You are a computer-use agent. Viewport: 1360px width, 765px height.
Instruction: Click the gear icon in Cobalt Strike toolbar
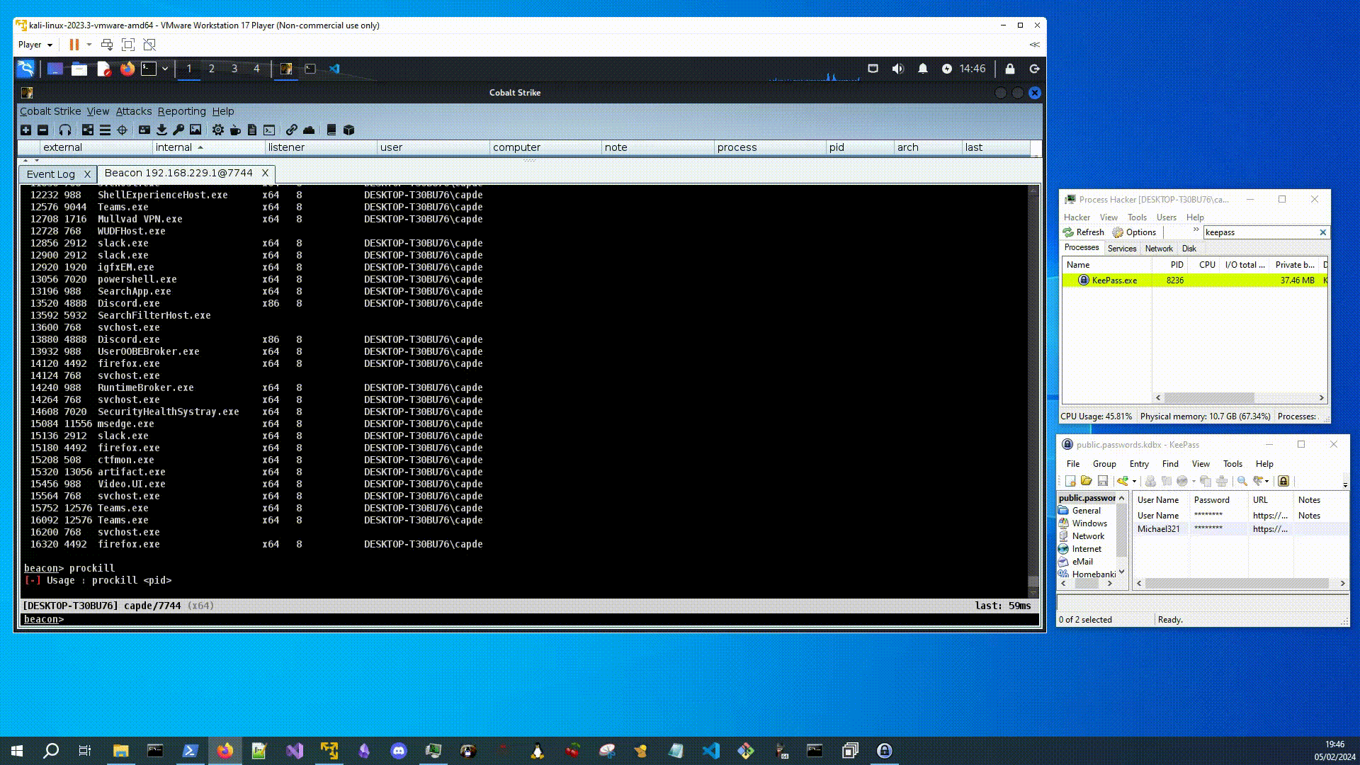tap(218, 130)
